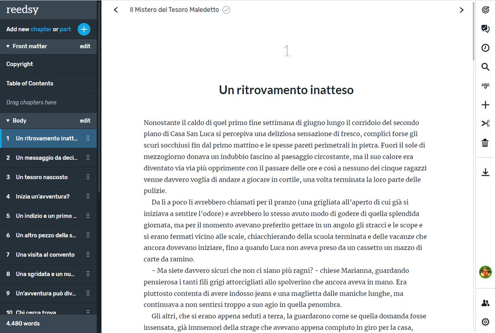Open the Table of Contents page
Screen dimensions: 495x333
click(48, 83)
